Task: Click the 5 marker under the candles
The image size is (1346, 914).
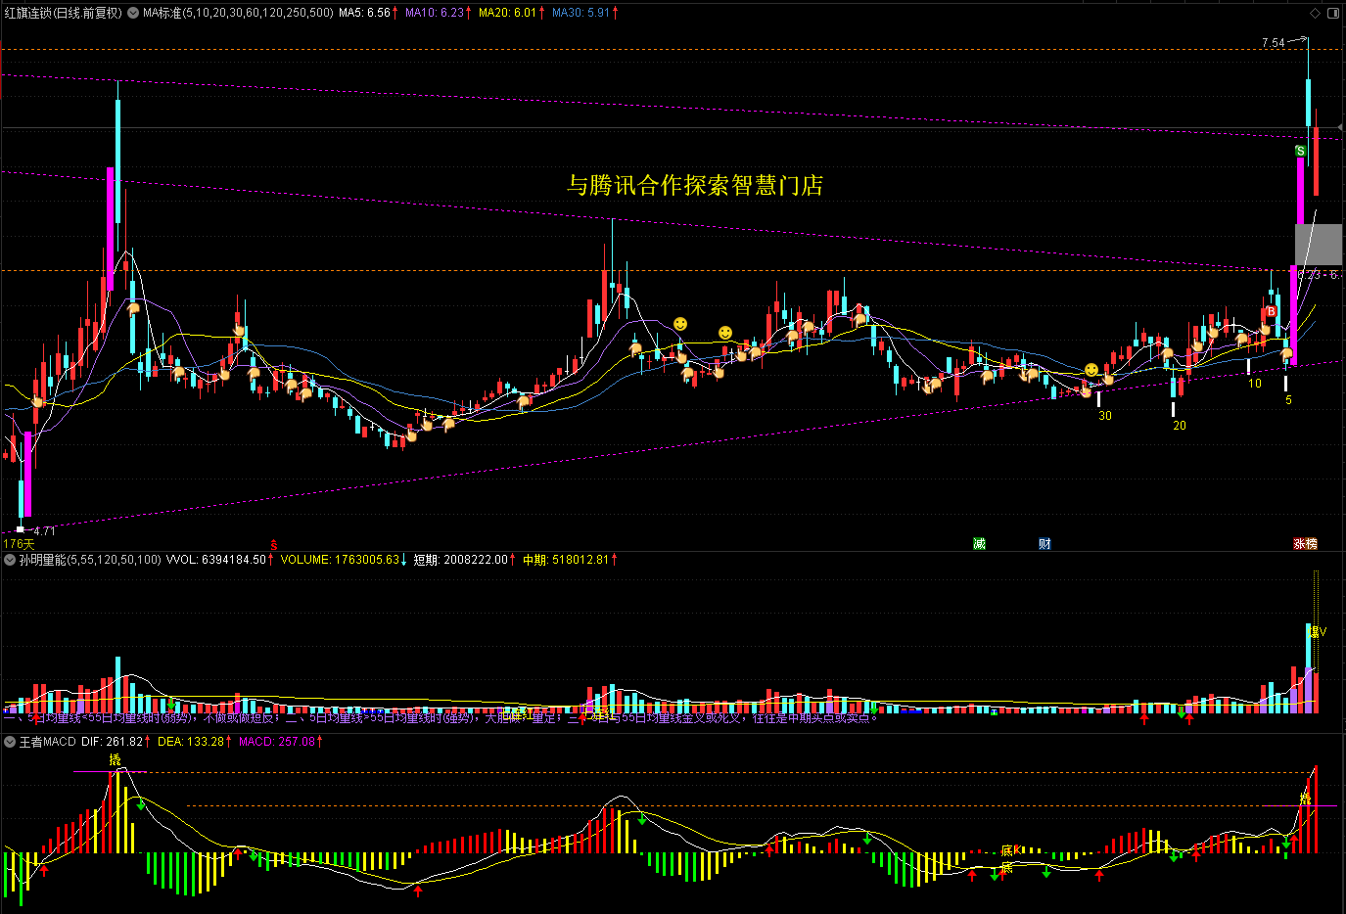Action: coord(1288,400)
